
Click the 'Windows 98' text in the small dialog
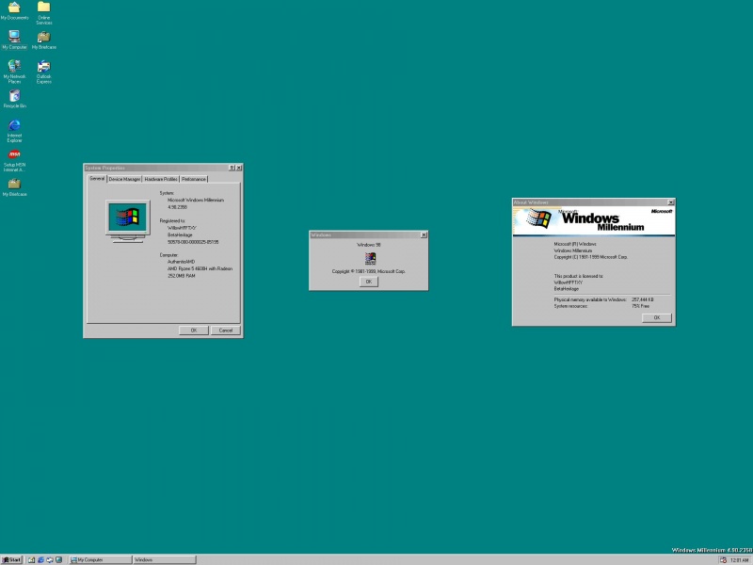(x=368, y=245)
